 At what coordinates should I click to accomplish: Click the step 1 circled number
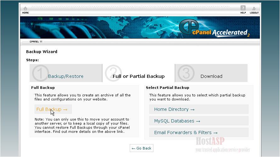[x=40, y=73]
